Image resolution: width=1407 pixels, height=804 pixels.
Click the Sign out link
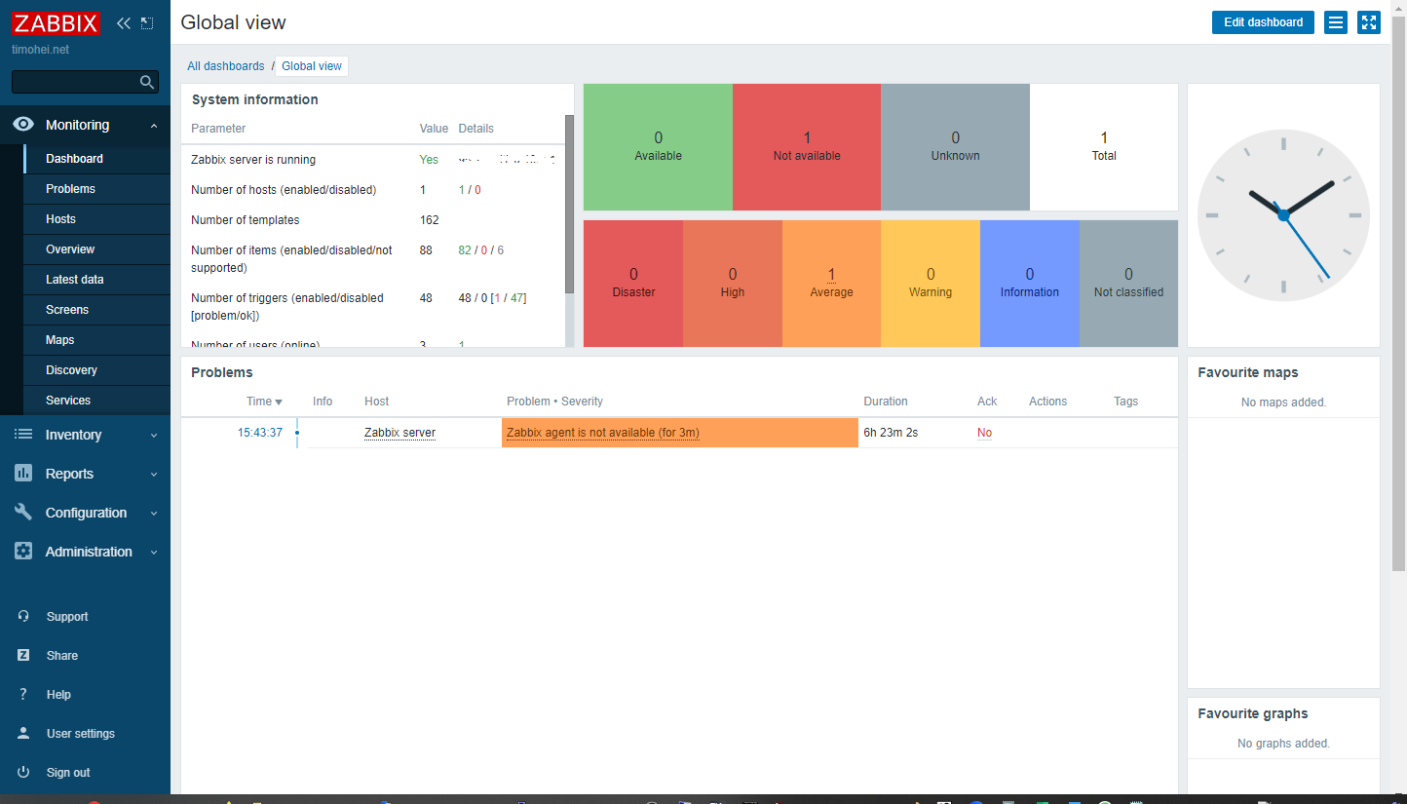coord(68,773)
